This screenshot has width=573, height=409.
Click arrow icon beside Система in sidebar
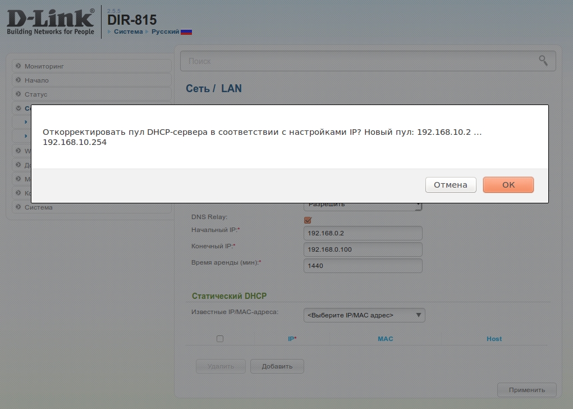point(19,207)
